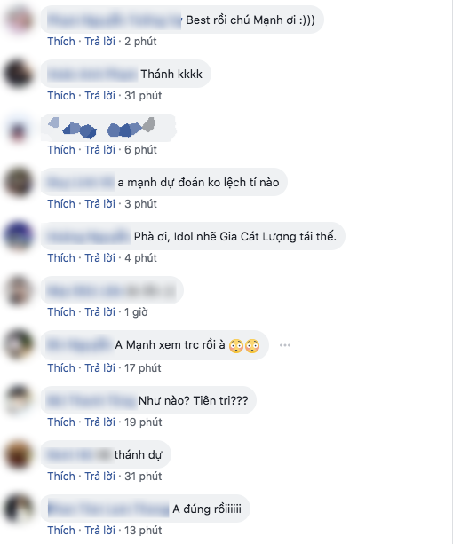Viewport: 453px width, 544px height.
Task: Like the 'Như nào? Tiên tri???' comment
Action: (61, 422)
